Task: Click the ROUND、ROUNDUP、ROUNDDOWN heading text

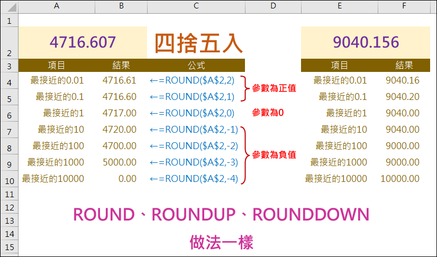Action: click(x=221, y=214)
